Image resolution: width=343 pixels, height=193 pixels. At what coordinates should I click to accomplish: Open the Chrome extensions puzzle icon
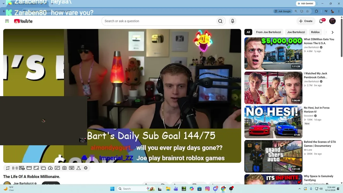(316, 11)
